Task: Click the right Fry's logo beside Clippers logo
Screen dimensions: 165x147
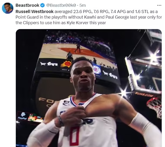Action: pos(110,75)
